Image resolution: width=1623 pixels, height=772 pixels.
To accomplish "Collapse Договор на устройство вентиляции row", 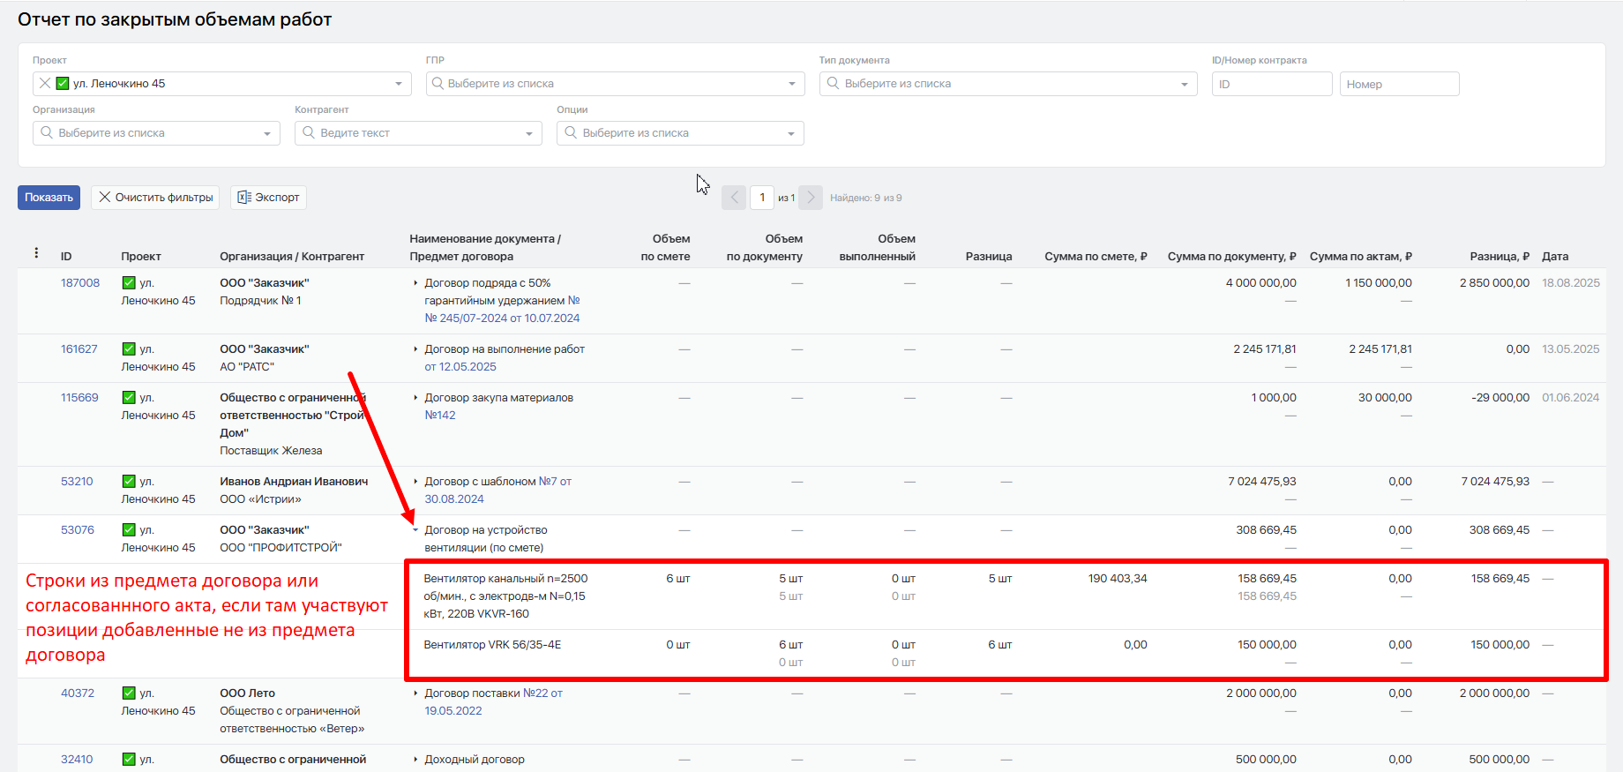I will tap(415, 530).
